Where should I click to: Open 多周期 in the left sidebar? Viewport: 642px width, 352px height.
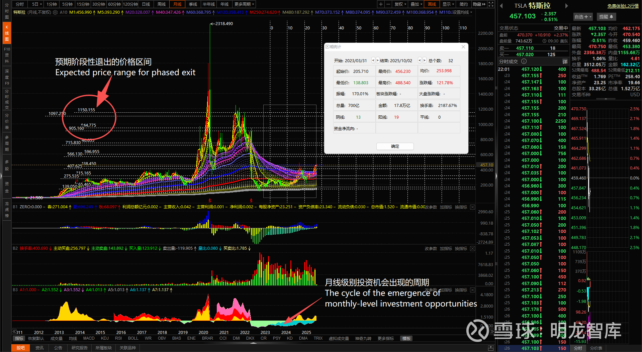coord(7,143)
